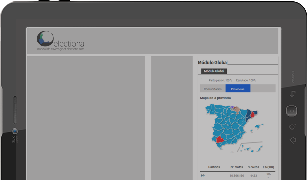
Task: Open the Módulo Global dark tab
Action: pyautogui.click(x=214, y=71)
